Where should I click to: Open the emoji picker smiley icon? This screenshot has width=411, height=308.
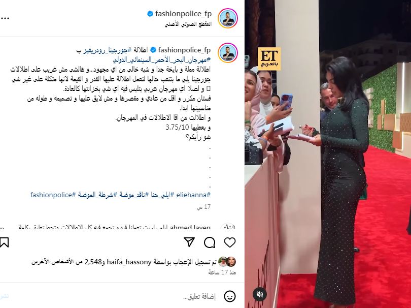click(230, 296)
